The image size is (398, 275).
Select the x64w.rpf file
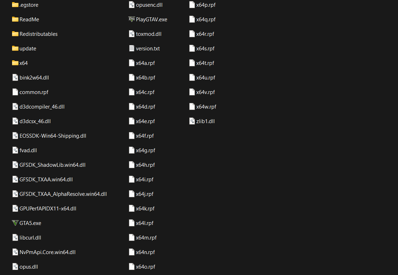[203, 107]
